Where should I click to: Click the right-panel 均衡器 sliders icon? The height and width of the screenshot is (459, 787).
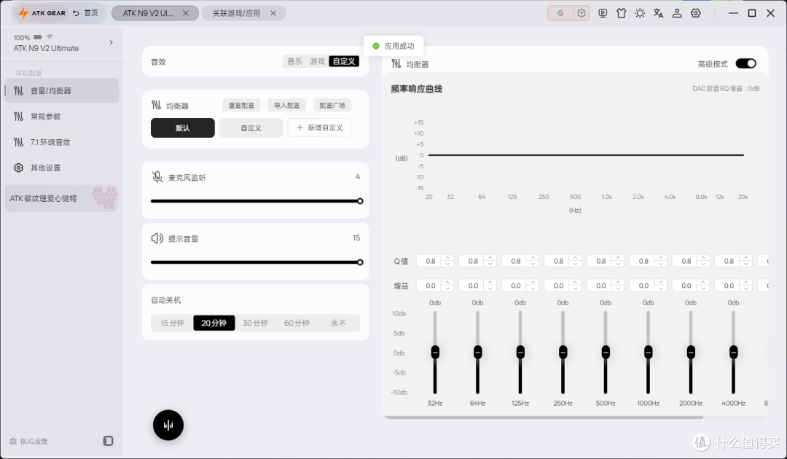click(x=396, y=63)
